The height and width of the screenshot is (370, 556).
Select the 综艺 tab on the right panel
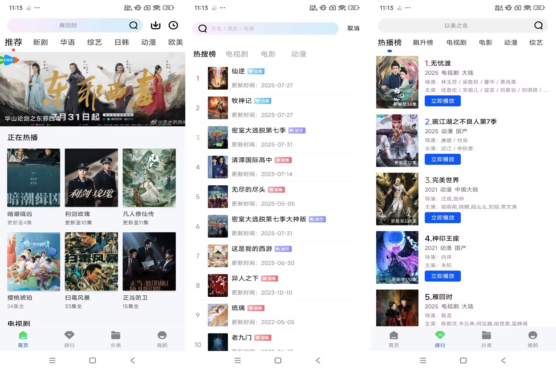[535, 42]
